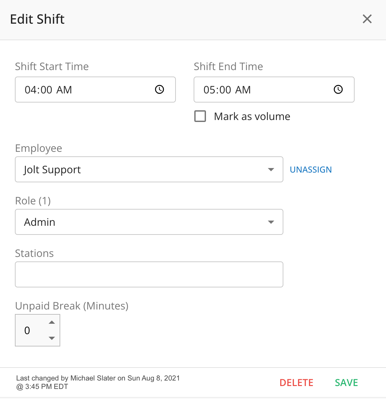Click the Role dropdown arrow

click(271, 222)
